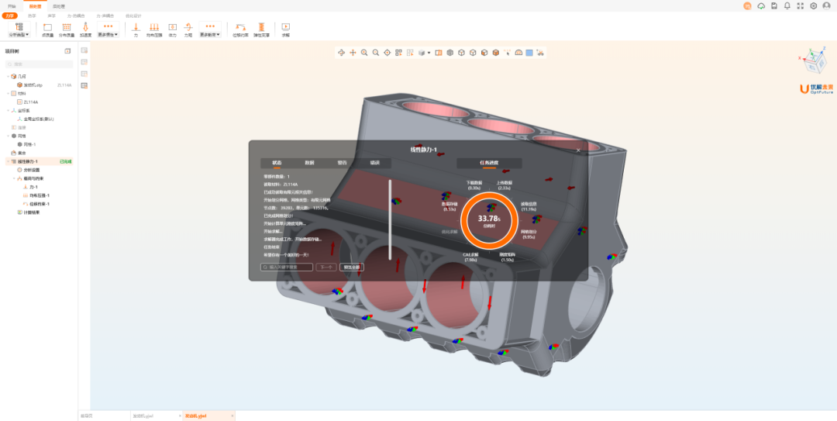Collapse the loads and constraints tree node
837x421 pixels.
[14, 178]
